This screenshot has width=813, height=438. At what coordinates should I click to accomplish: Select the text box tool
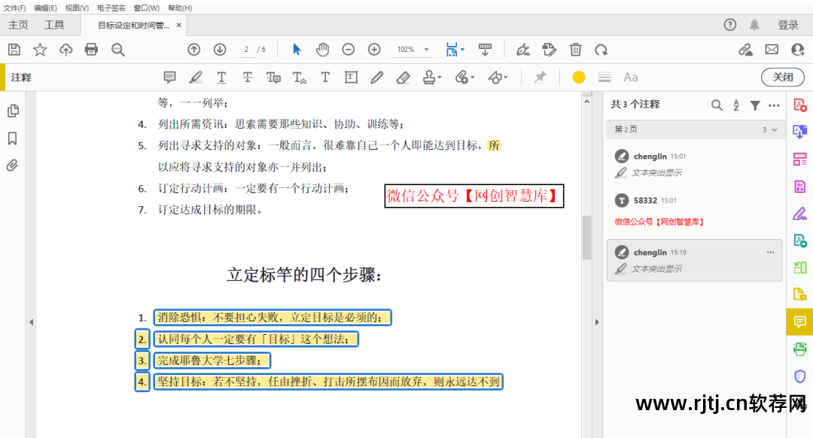[351, 78]
